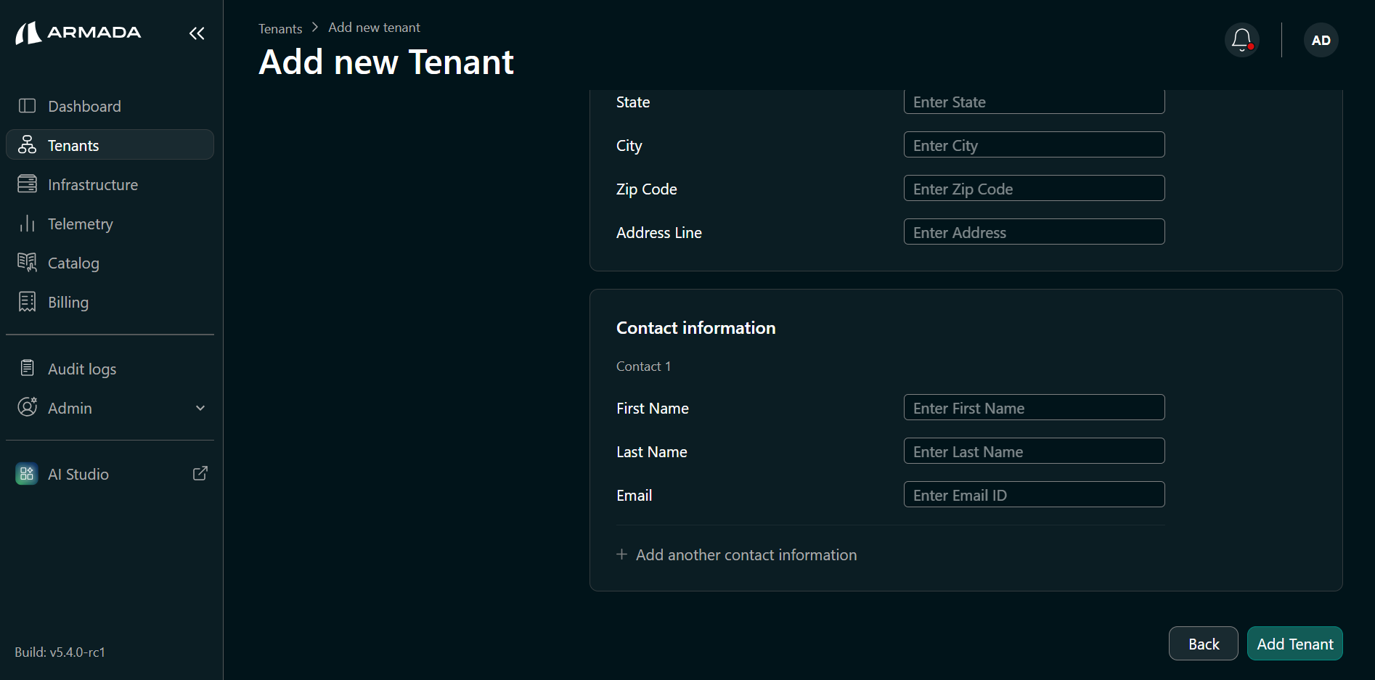Screen dimensions: 1375x680
Task: Focus the Enter Address field
Action: pos(1035,232)
